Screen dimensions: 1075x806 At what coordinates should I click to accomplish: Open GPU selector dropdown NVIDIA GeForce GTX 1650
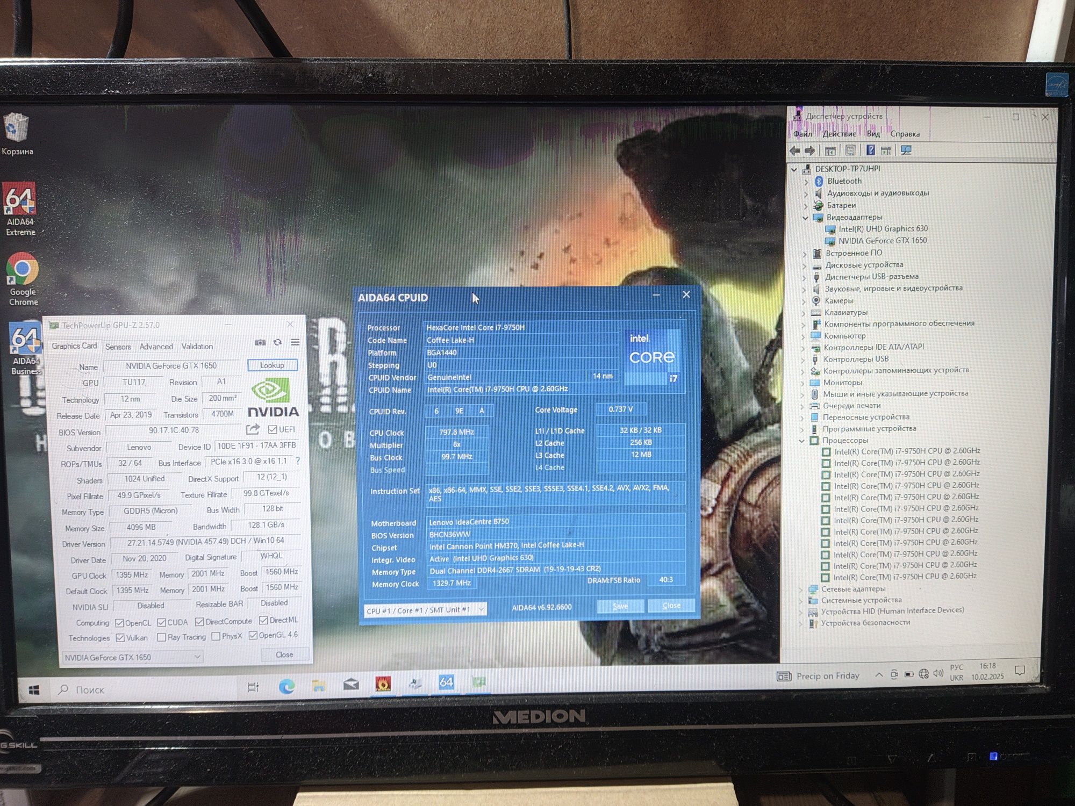click(132, 657)
